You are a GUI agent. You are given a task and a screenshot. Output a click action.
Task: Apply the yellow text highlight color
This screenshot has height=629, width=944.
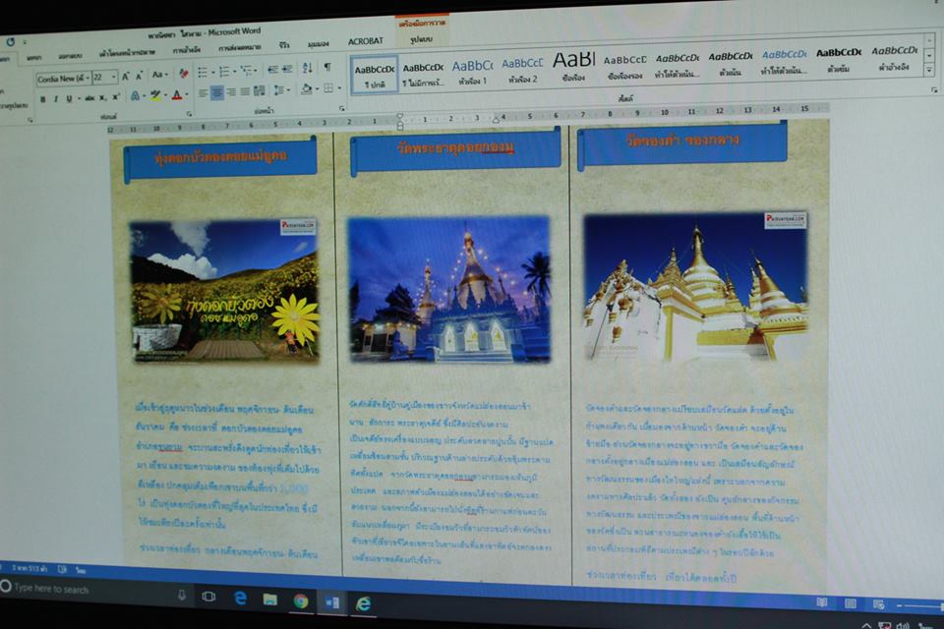tap(155, 95)
